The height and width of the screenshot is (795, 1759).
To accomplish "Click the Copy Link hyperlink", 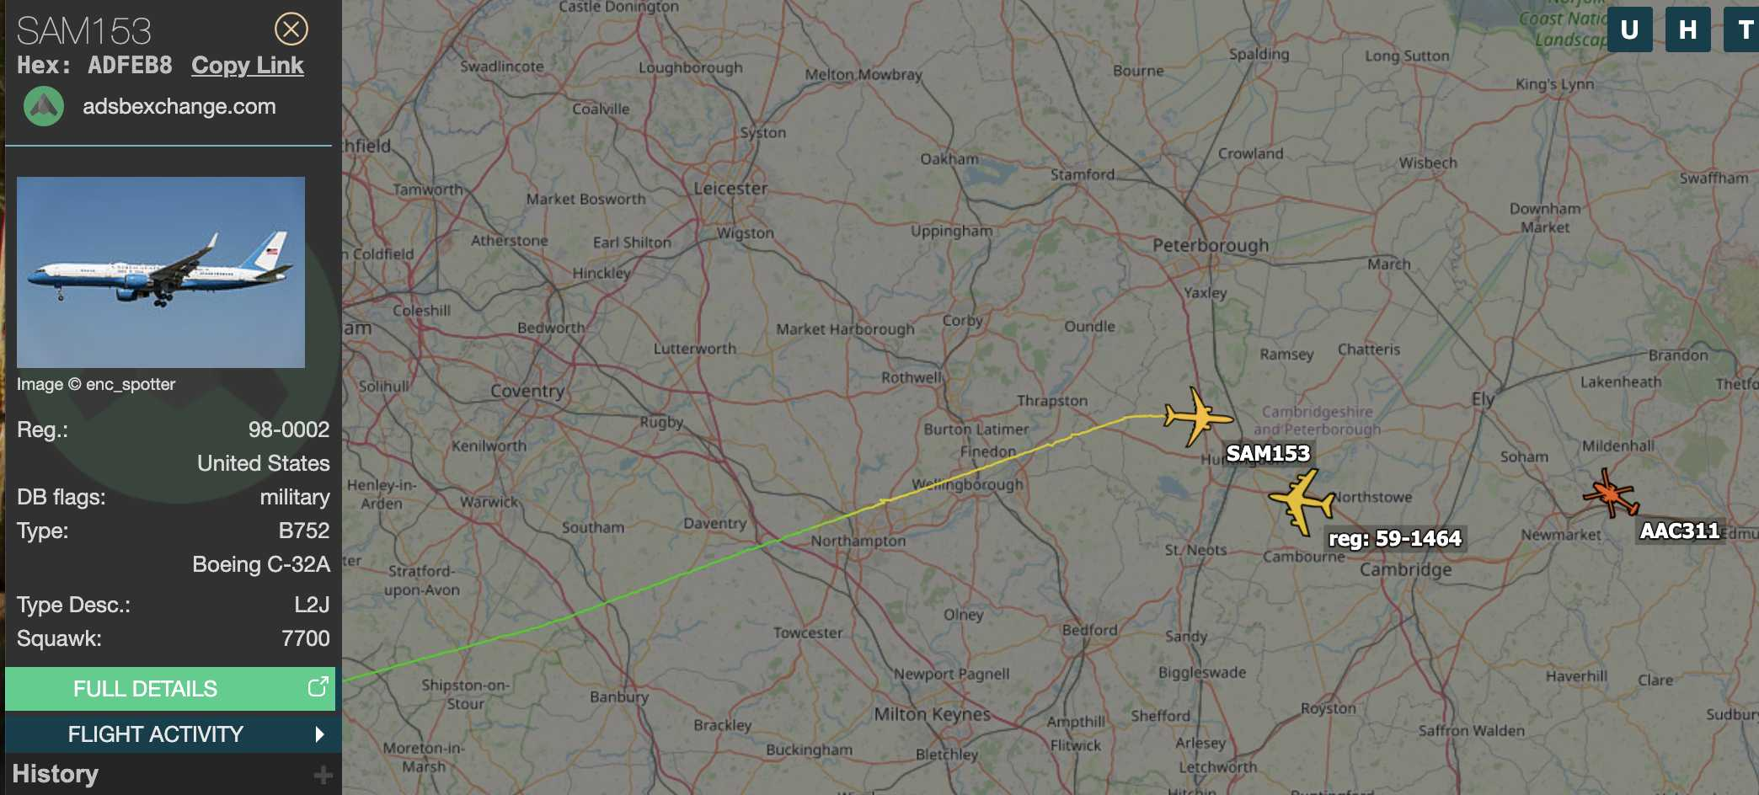I will click(247, 66).
